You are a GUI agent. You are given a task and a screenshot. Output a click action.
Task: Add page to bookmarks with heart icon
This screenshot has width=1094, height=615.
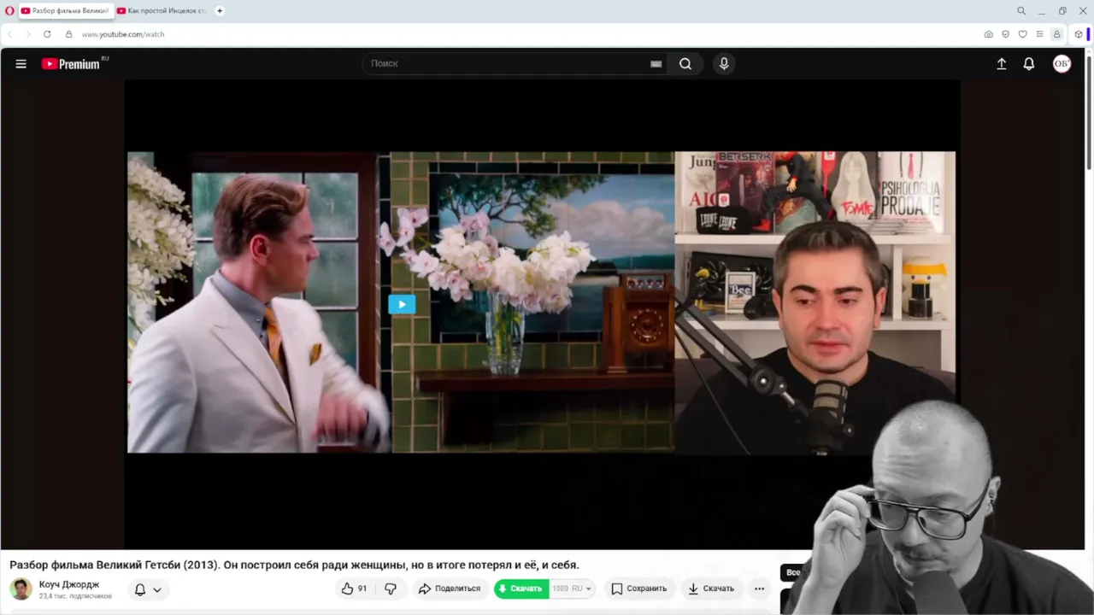(x=1022, y=34)
